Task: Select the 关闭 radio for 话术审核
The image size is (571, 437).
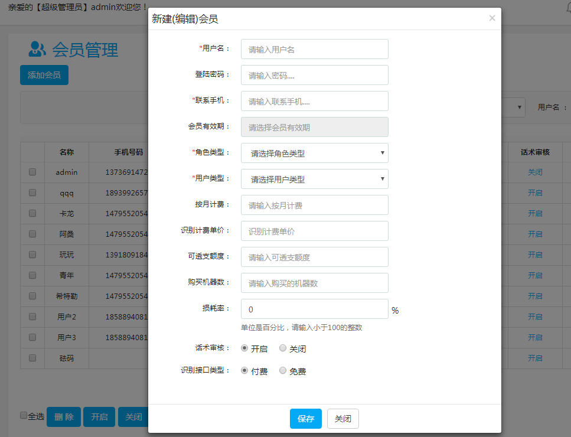Action: pyautogui.click(x=283, y=348)
